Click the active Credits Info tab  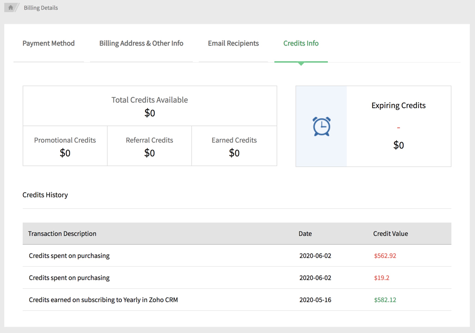(x=301, y=43)
